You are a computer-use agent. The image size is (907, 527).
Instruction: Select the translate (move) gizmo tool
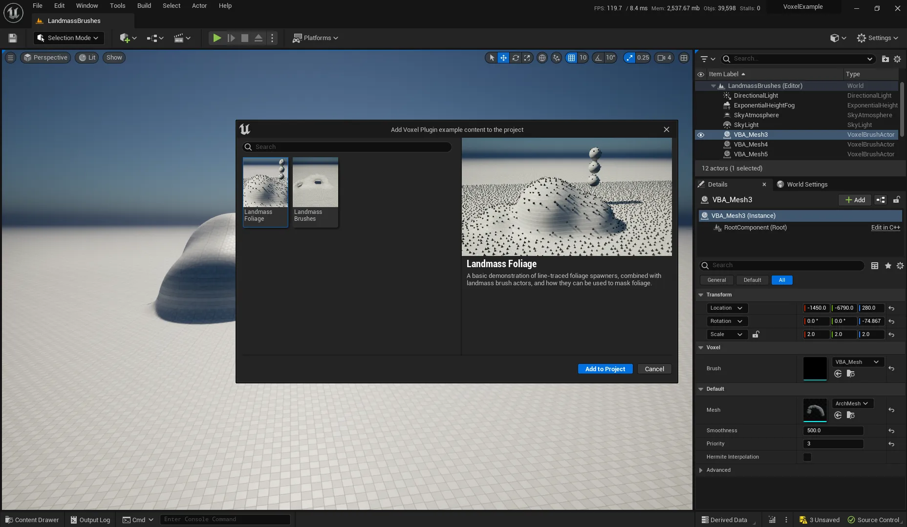pos(503,58)
